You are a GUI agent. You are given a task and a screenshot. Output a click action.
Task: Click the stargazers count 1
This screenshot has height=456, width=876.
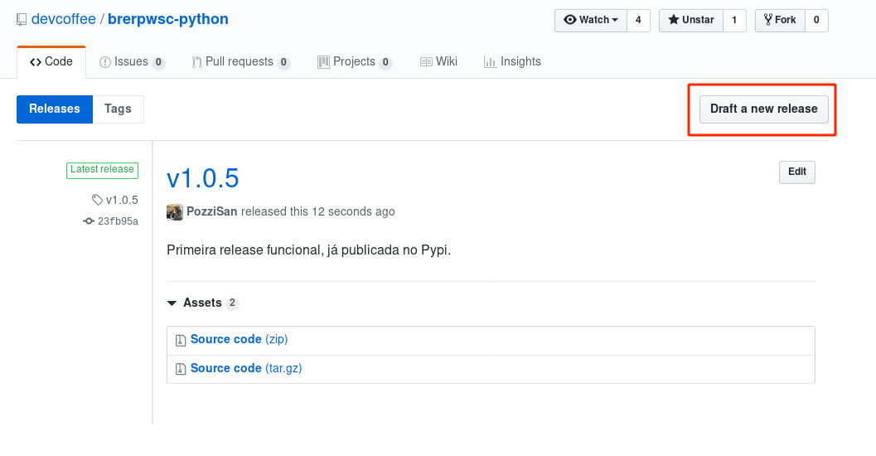point(734,20)
